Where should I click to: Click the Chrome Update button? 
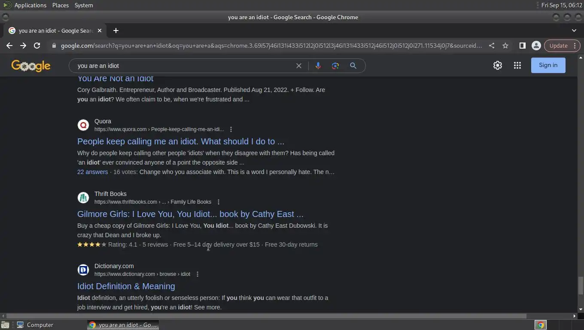(562, 46)
